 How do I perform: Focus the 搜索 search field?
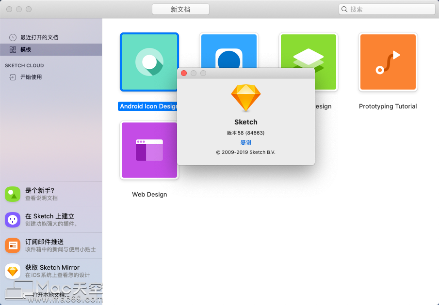(387, 9)
